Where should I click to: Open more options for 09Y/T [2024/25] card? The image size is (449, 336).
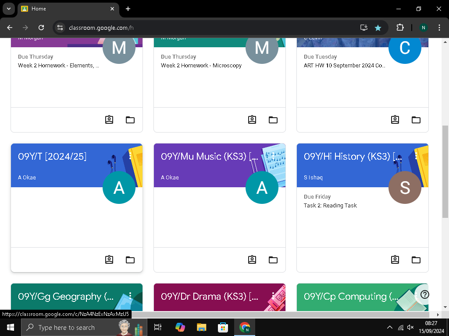(x=130, y=156)
